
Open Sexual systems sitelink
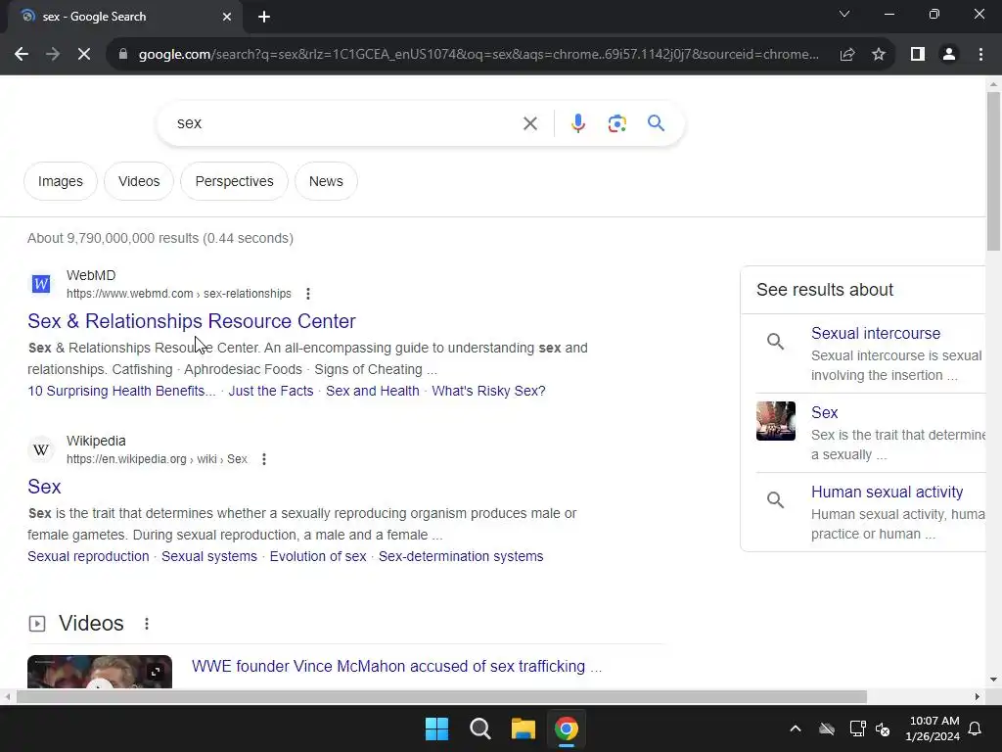[x=209, y=556]
